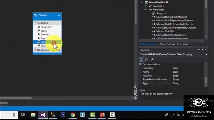Screen dimensions: 214x120
Task: Select the StoreGeneratedPattern value None
Action: coord(176,79)
